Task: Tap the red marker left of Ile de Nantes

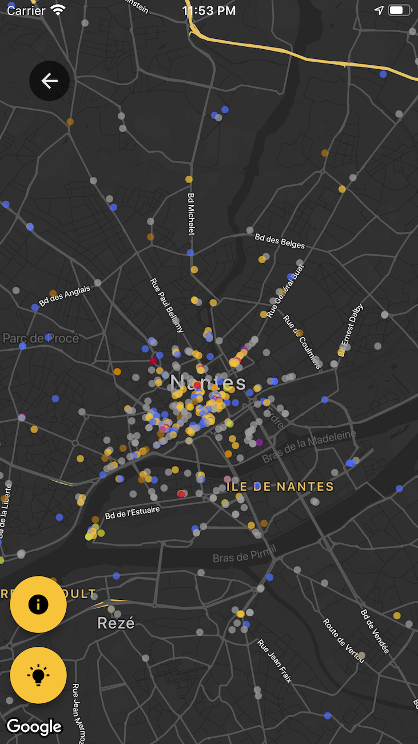Action: click(x=181, y=493)
